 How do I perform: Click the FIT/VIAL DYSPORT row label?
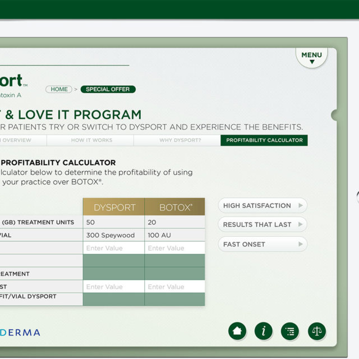(x=28, y=296)
